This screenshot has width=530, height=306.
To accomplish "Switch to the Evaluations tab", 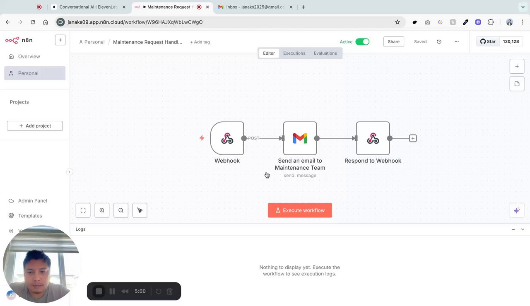I will point(325,53).
